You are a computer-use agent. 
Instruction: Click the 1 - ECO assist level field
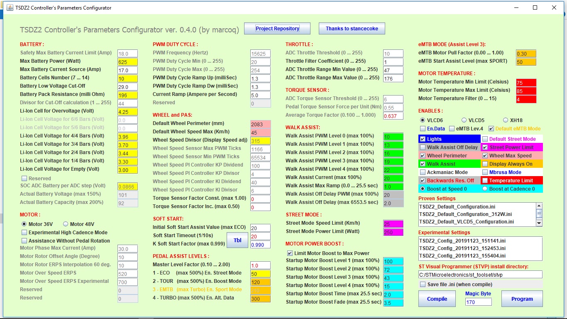click(x=261, y=274)
